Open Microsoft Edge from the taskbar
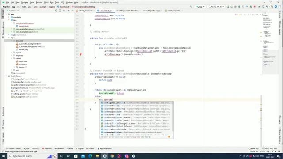 pyautogui.click(x=90, y=156)
